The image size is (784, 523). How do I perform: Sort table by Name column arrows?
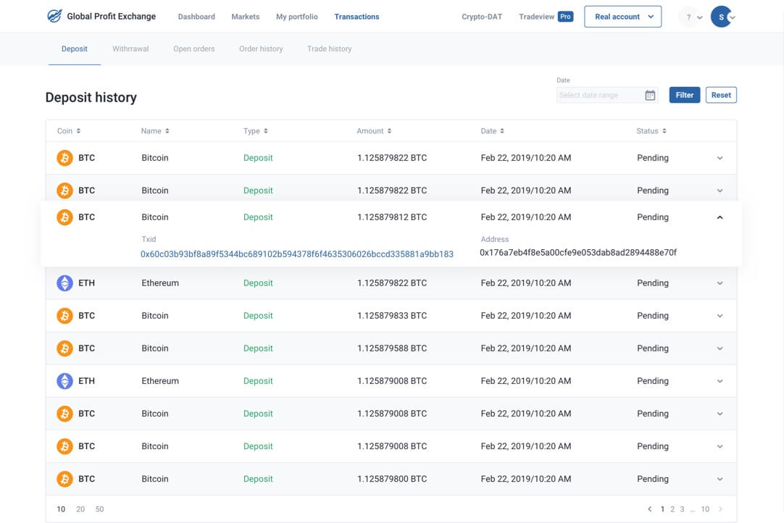point(167,131)
